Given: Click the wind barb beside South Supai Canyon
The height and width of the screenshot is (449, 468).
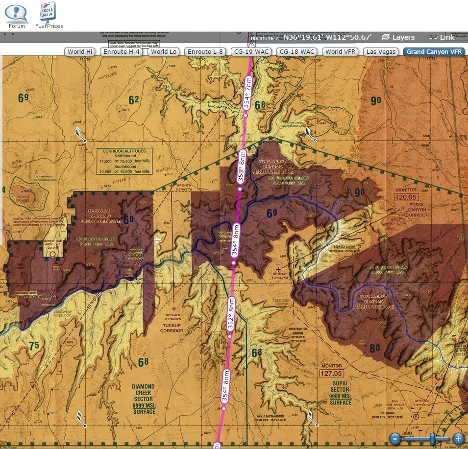Looking at the screenshot, I should (312, 419).
